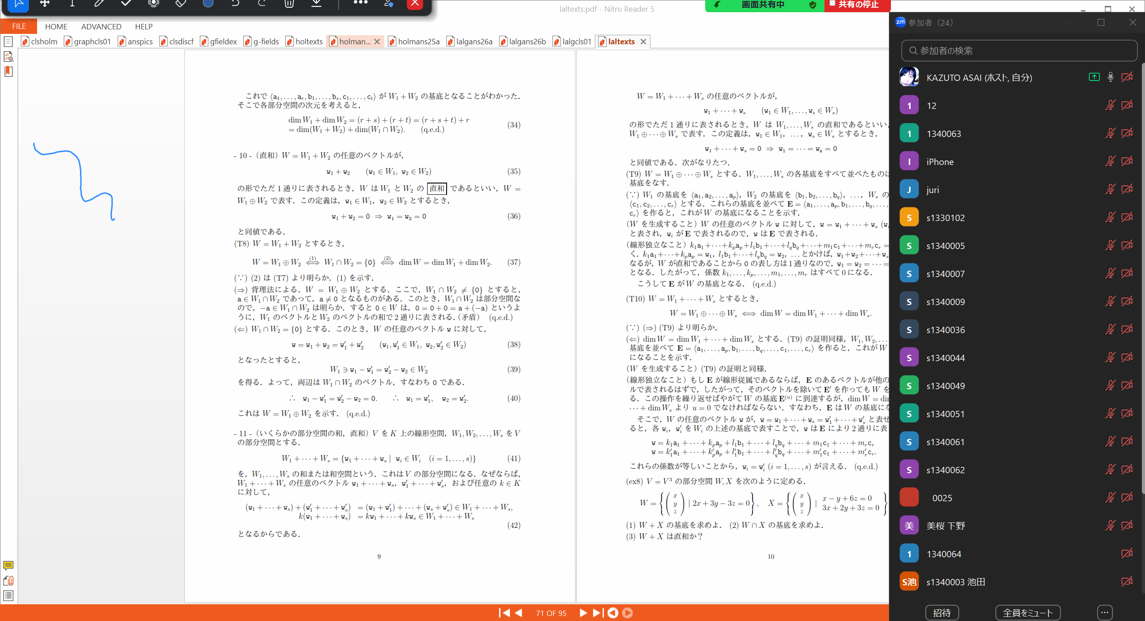The image size is (1145, 621).
Task: Close the annotation toolbar with red X
Action: (x=415, y=4)
